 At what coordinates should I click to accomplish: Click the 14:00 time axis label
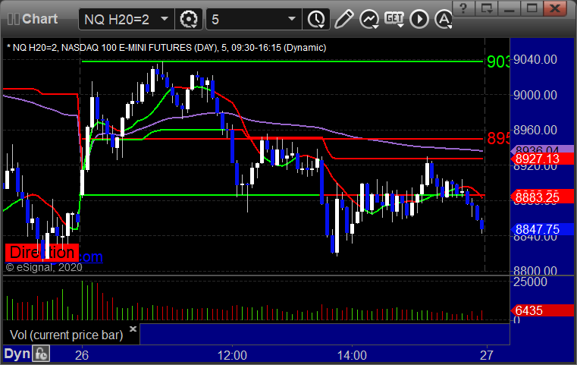pyautogui.click(x=352, y=355)
